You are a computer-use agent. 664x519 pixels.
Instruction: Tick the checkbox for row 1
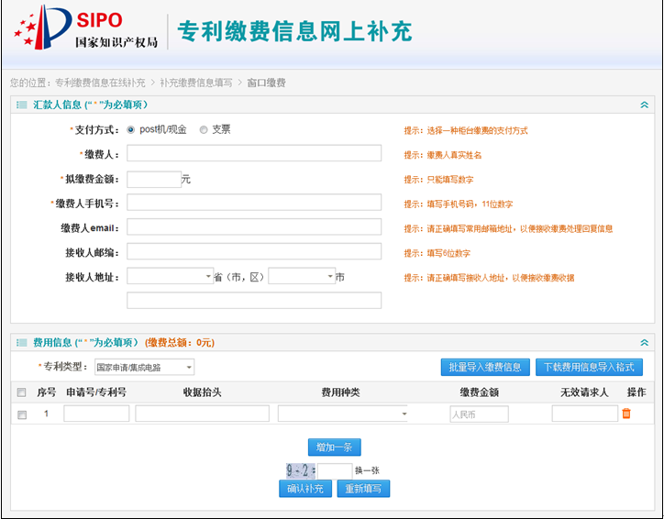[x=22, y=414]
